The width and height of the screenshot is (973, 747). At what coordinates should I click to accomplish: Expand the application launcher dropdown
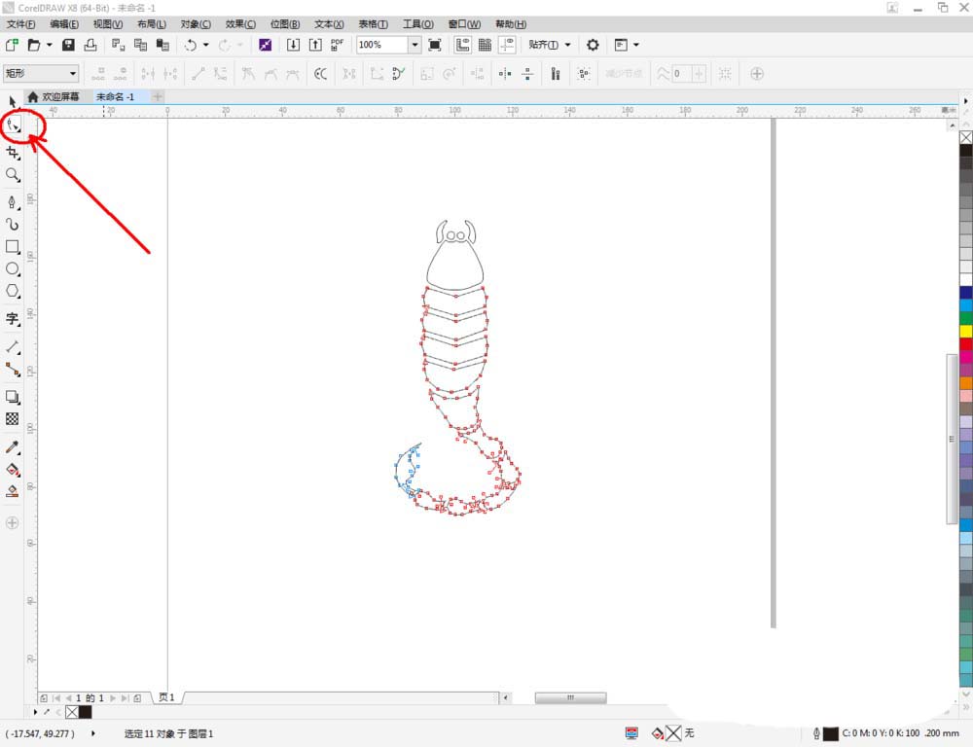pyautogui.click(x=636, y=45)
